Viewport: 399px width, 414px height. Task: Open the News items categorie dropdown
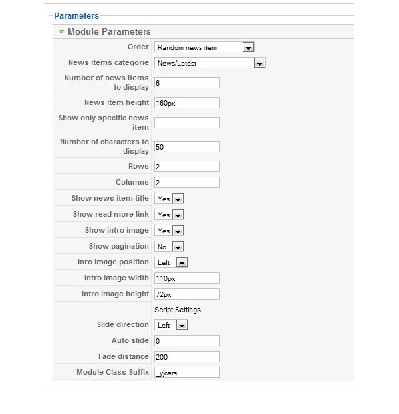pyautogui.click(x=210, y=63)
